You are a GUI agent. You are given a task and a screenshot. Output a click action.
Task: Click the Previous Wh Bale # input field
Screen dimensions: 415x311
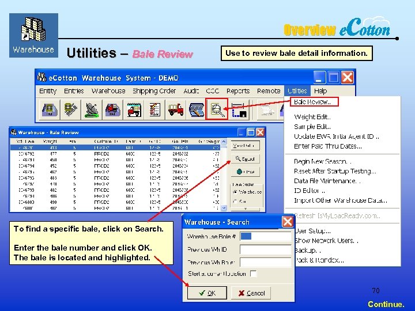[266, 263]
